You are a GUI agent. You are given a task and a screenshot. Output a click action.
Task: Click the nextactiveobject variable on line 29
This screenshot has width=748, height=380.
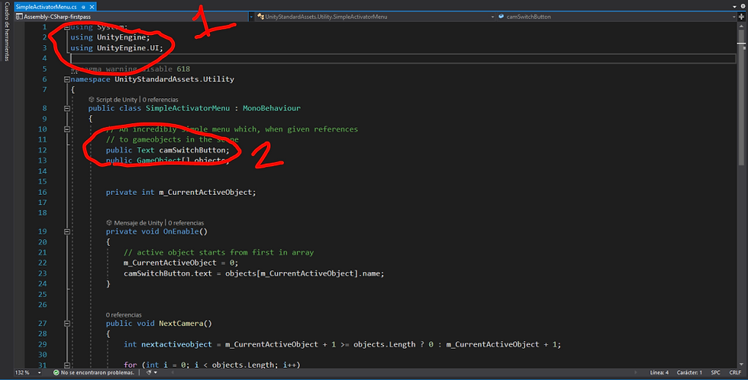coord(176,345)
